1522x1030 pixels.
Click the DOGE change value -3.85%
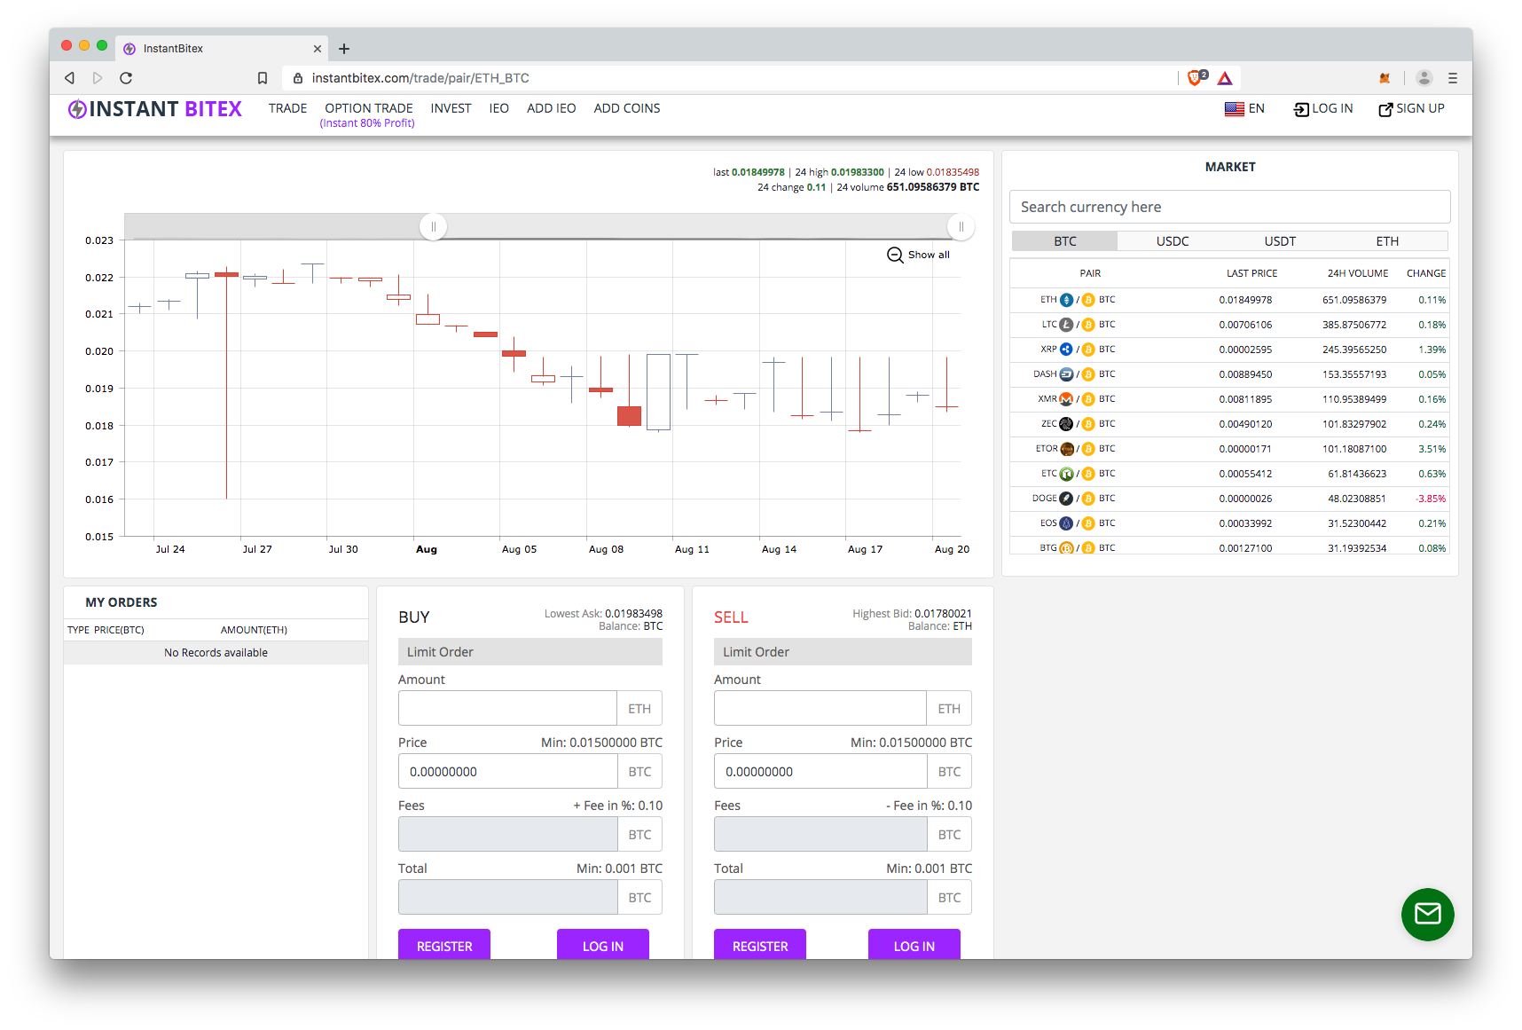click(1431, 499)
